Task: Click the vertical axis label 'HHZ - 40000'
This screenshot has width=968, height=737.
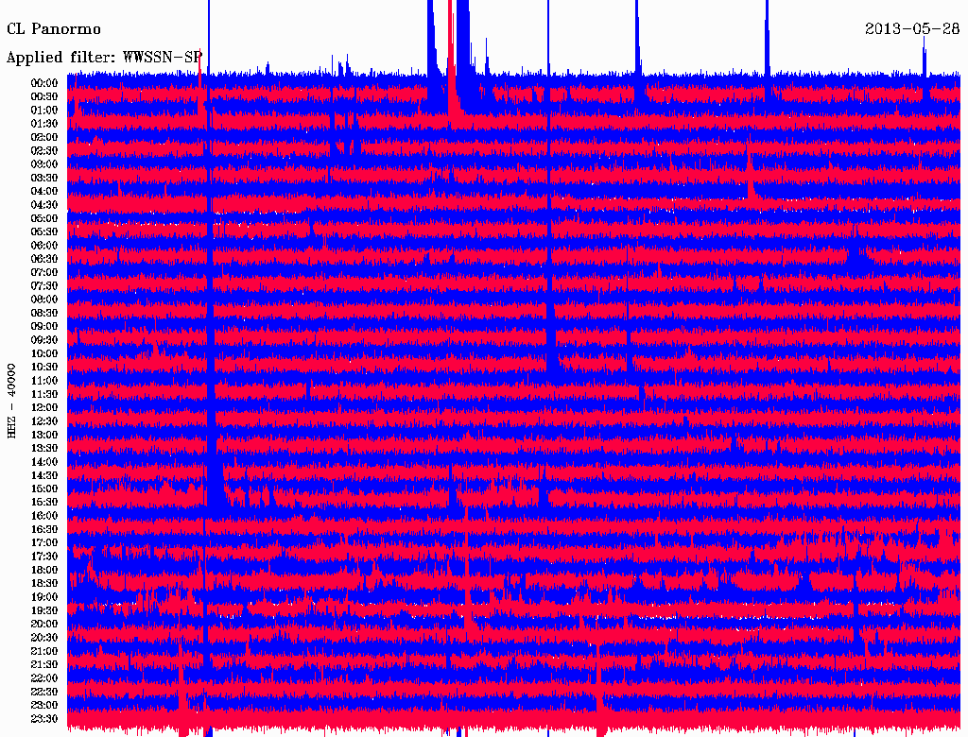Action: coord(11,401)
